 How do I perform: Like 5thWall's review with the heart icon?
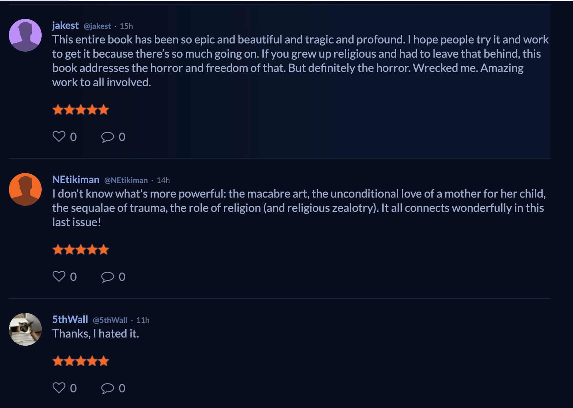click(x=59, y=388)
